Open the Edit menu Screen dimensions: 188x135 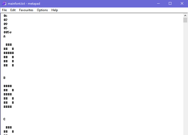click(x=13, y=10)
